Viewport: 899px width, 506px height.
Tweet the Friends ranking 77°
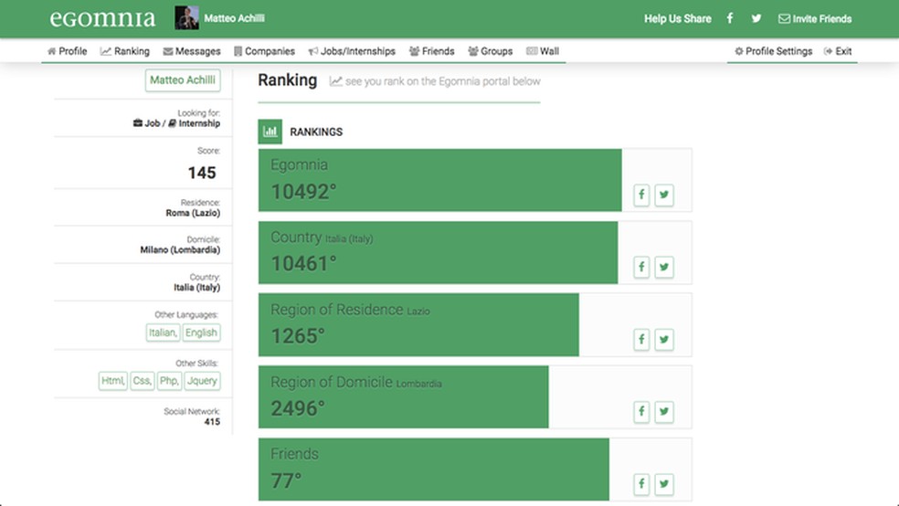pos(664,484)
